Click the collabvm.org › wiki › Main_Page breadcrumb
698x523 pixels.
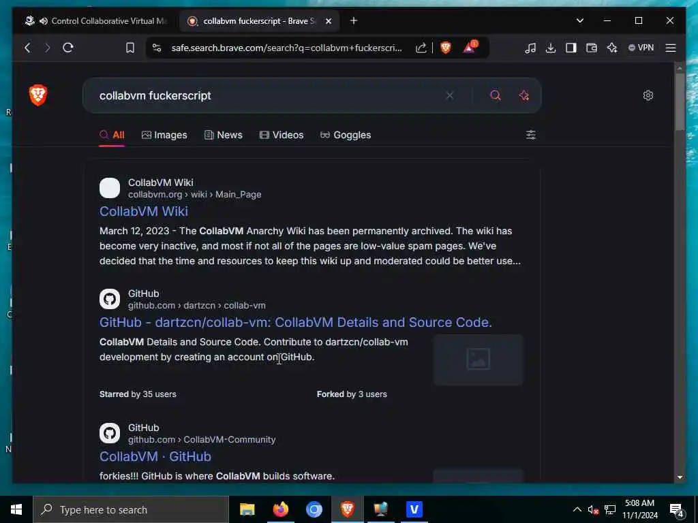(x=194, y=194)
